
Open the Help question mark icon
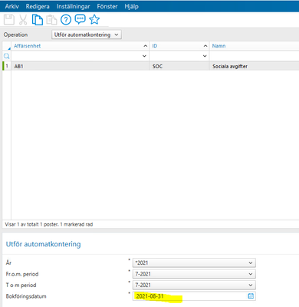coord(66,20)
